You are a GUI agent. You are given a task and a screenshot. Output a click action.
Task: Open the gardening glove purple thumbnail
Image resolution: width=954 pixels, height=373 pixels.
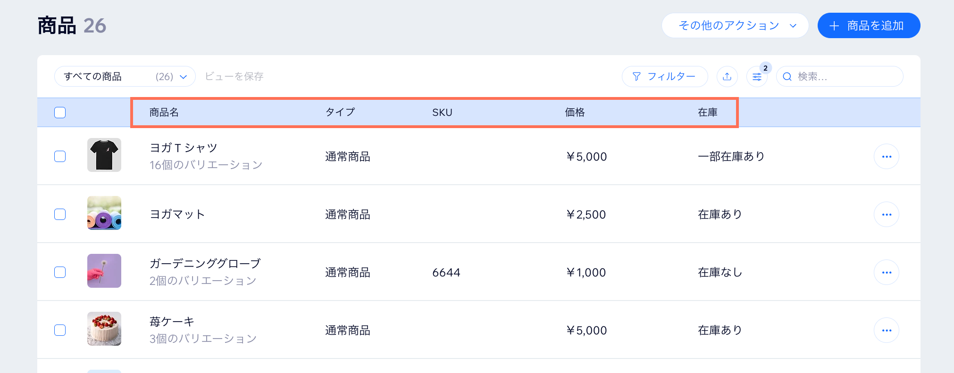[104, 271]
